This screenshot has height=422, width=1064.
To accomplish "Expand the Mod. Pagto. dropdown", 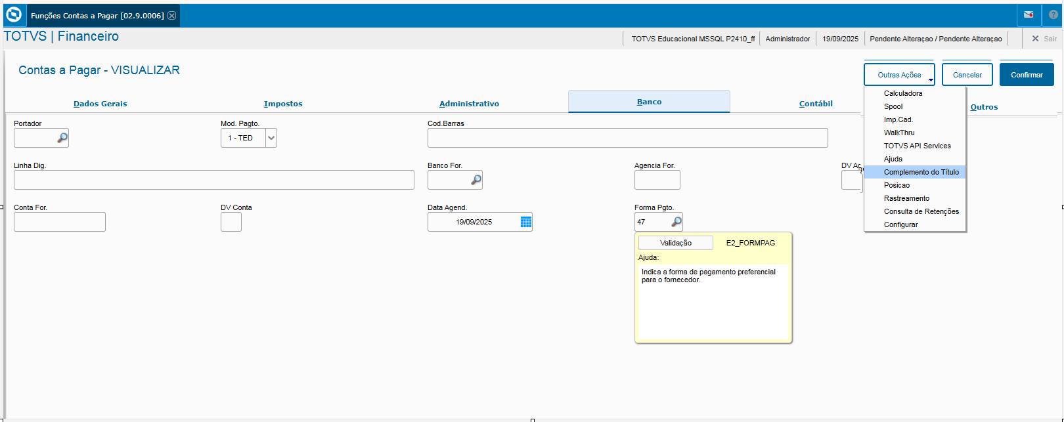I will coord(271,138).
